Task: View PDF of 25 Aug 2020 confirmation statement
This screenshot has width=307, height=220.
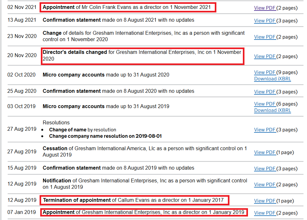Action: [265, 92]
